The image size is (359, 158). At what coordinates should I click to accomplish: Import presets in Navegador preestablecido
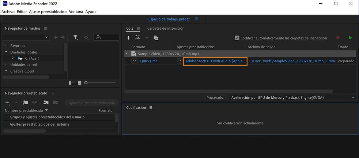(x=46, y=103)
